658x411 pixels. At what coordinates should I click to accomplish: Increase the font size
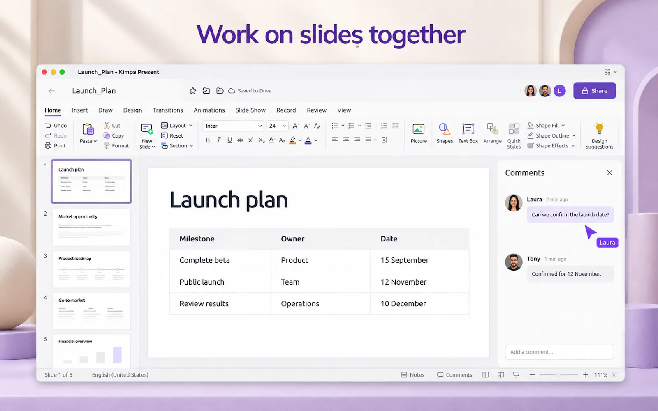pos(296,126)
